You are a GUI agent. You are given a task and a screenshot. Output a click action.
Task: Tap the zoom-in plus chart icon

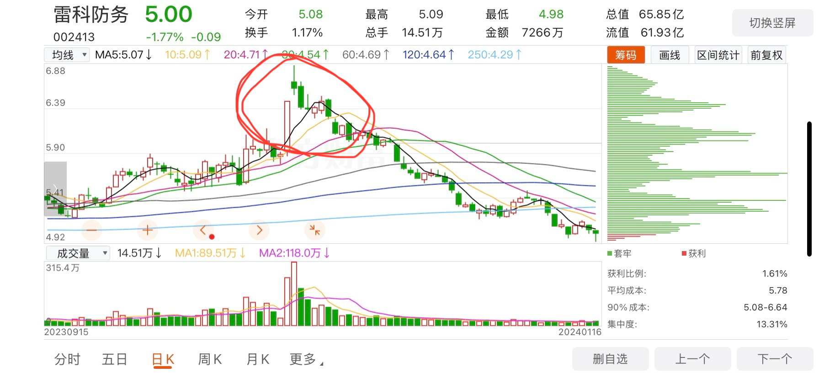[147, 230]
